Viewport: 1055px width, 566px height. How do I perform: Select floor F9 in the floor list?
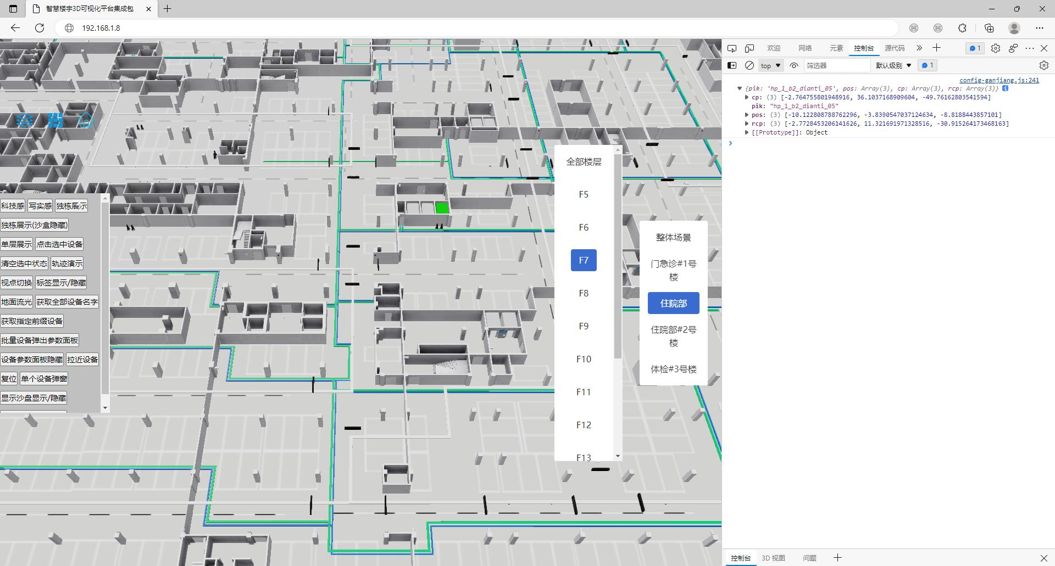pos(584,326)
